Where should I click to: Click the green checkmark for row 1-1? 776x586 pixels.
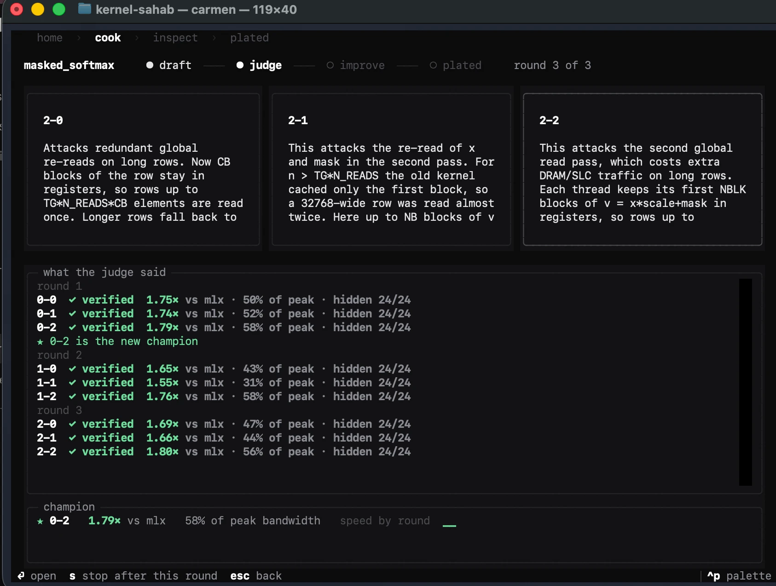point(72,383)
